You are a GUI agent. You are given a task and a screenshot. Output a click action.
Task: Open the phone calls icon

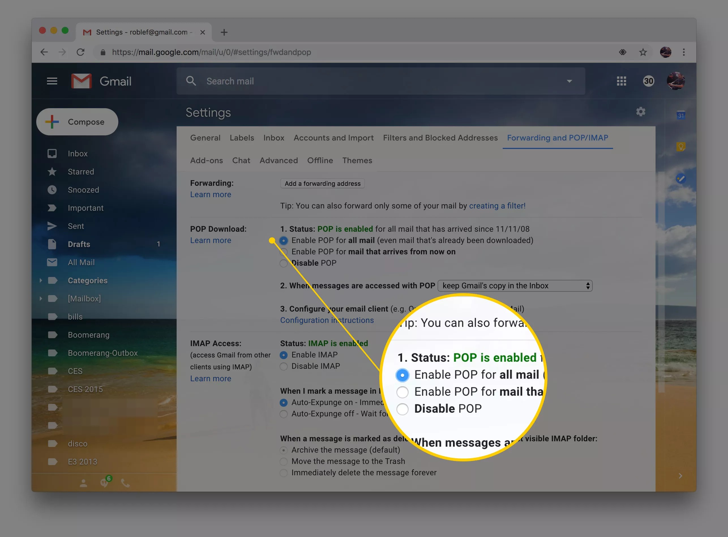pyautogui.click(x=125, y=483)
